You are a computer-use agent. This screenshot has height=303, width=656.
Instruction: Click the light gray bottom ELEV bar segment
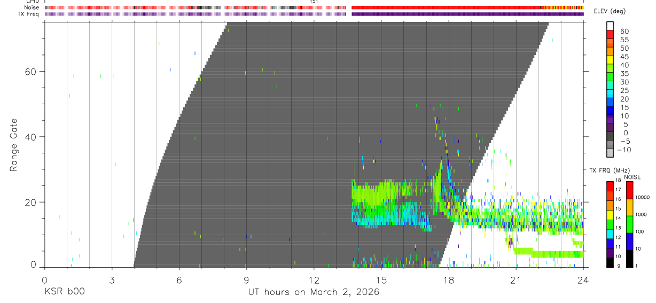coord(610,153)
